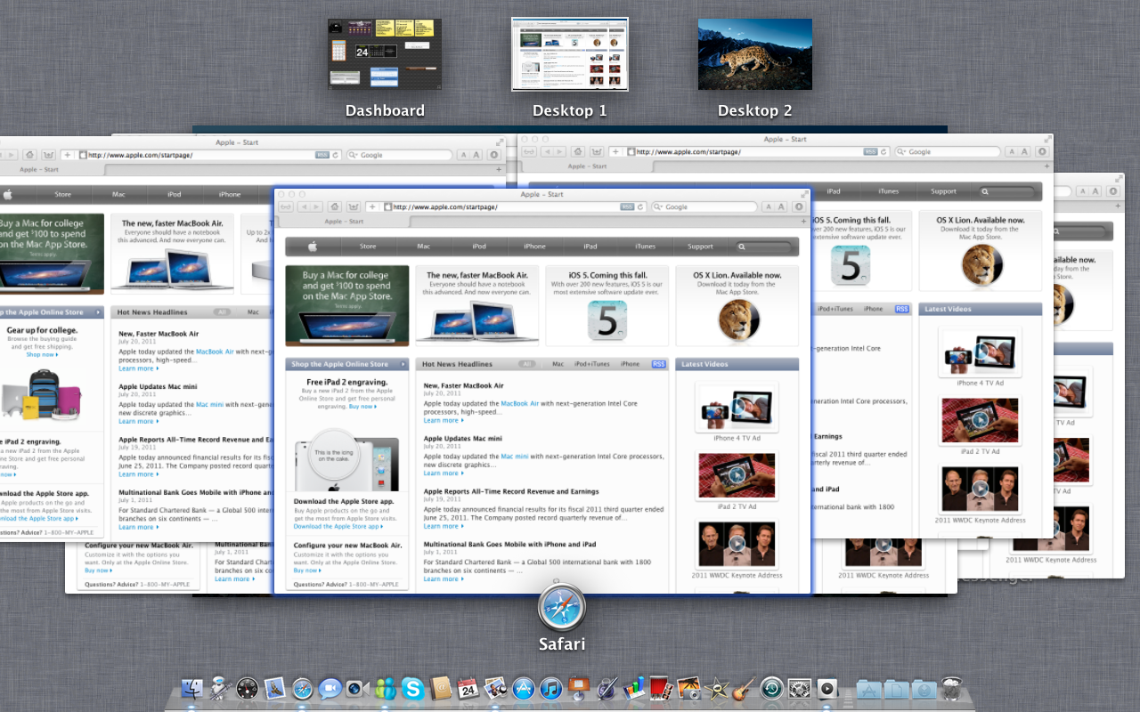Open the iOS 5 Coming this fall card
1140x712 pixels.
click(x=607, y=305)
